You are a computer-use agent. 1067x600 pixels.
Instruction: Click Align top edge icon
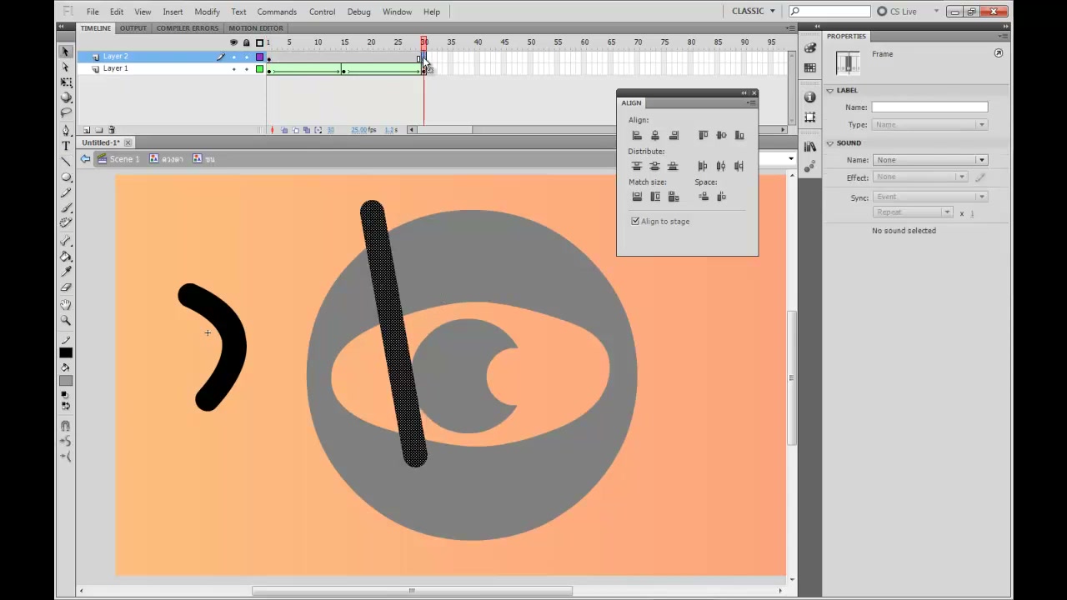tap(703, 135)
